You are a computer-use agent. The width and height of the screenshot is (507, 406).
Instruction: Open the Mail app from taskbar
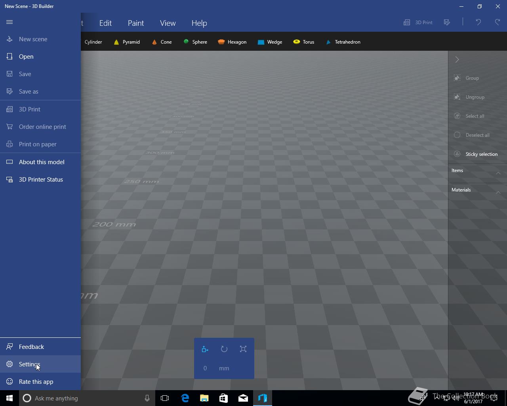click(243, 398)
